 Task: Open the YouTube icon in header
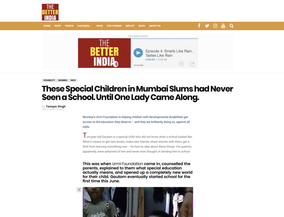[223, 26]
